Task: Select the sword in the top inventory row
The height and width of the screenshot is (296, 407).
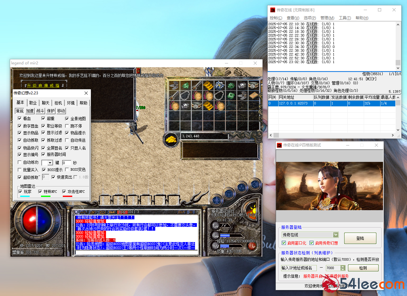Action: pyautogui.click(x=197, y=85)
